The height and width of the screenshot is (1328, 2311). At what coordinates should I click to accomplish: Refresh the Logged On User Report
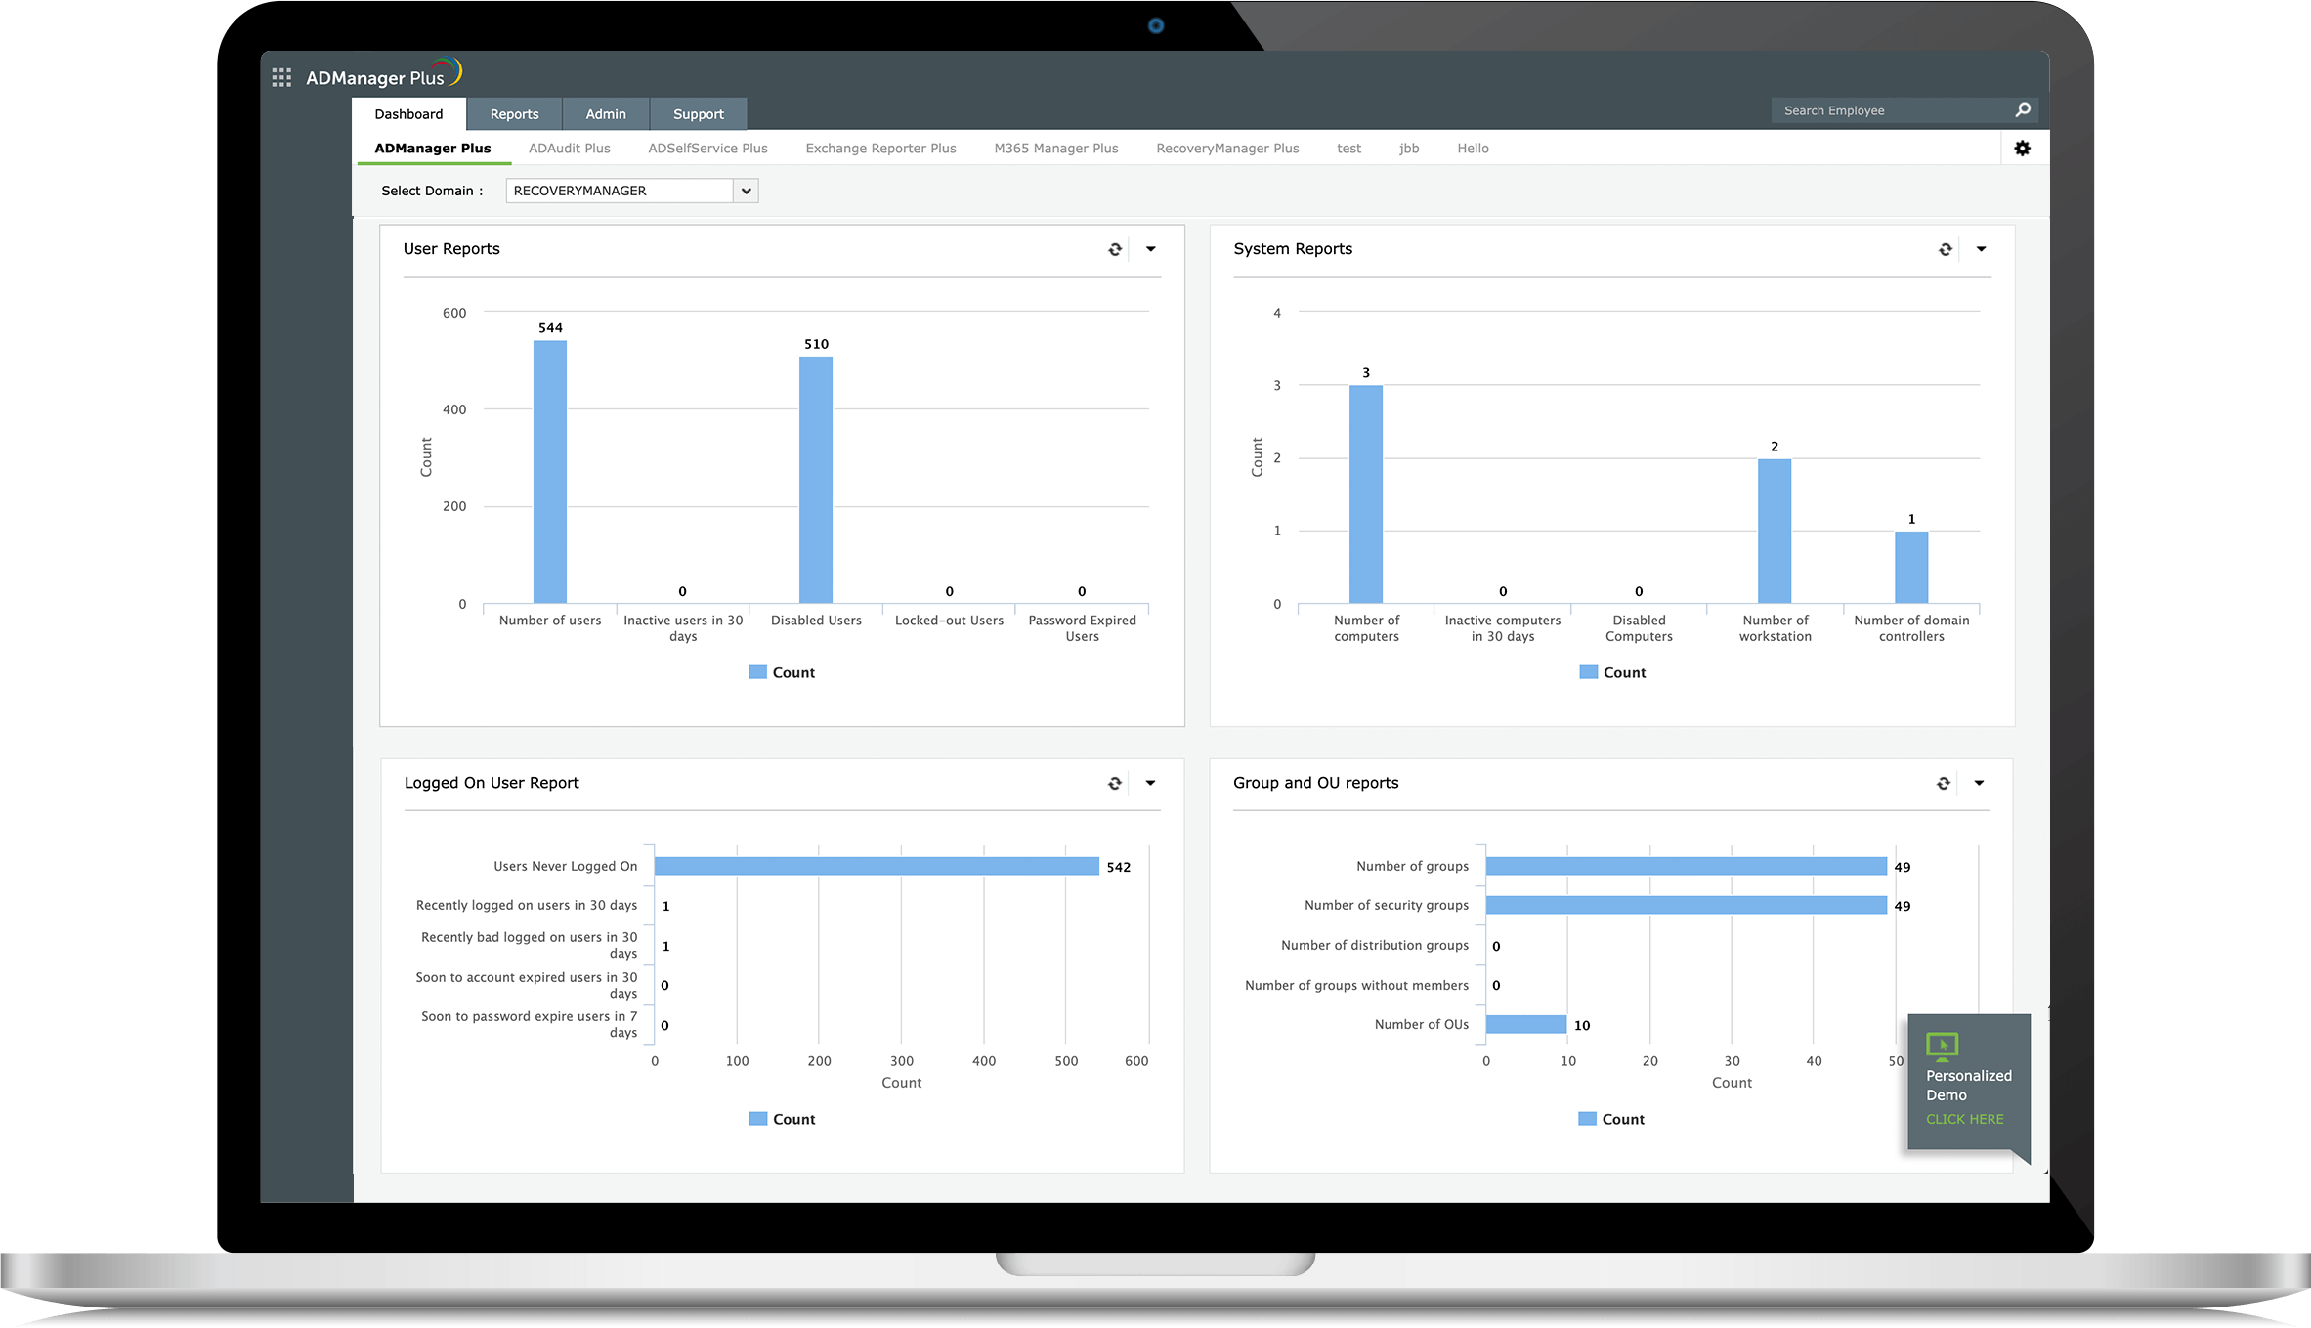tap(1114, 784)
